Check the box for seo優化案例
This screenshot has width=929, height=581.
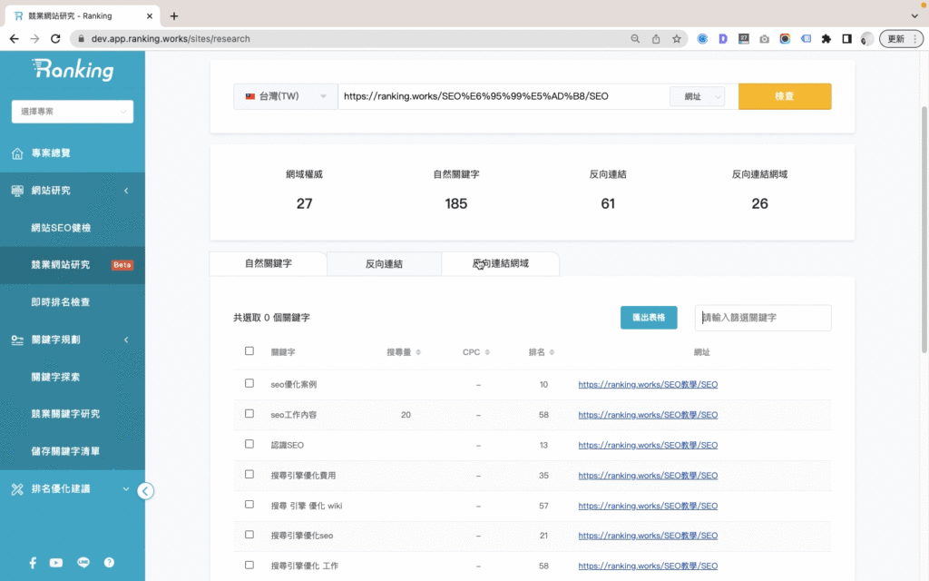[x=249, y=384]
